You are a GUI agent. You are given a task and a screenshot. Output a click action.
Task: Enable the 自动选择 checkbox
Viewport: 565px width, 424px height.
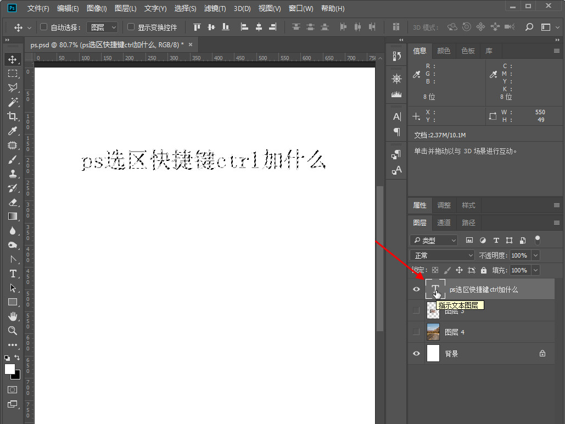point(44,27)
